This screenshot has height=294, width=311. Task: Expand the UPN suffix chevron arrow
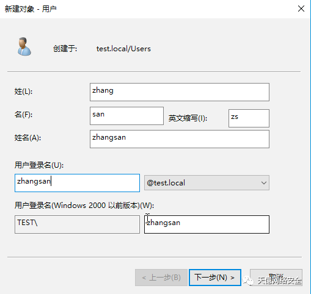tap(264, 183)
